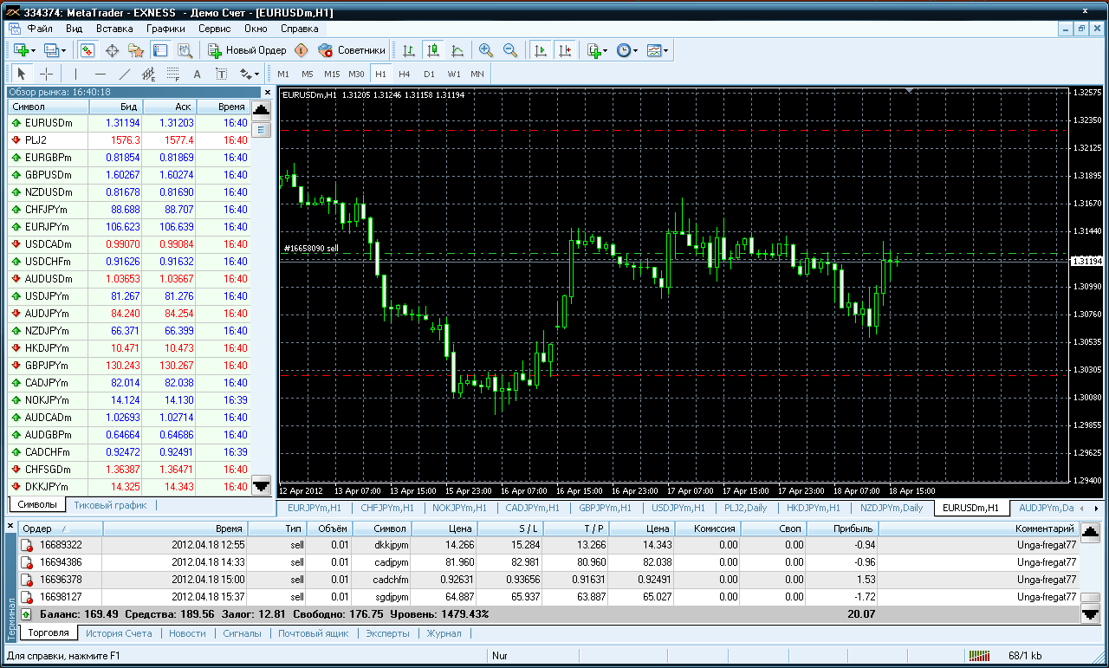Select the equidistant channel tool

point(148,74)
